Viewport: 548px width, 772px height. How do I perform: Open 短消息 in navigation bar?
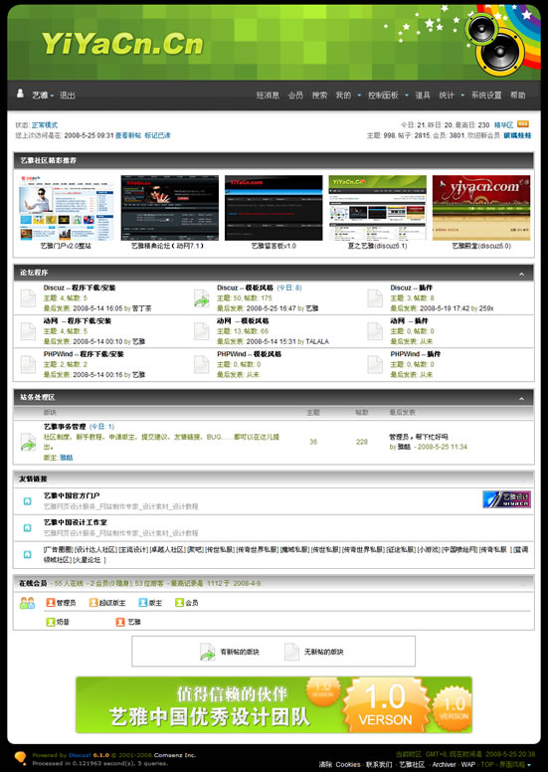tap(268, 96)
